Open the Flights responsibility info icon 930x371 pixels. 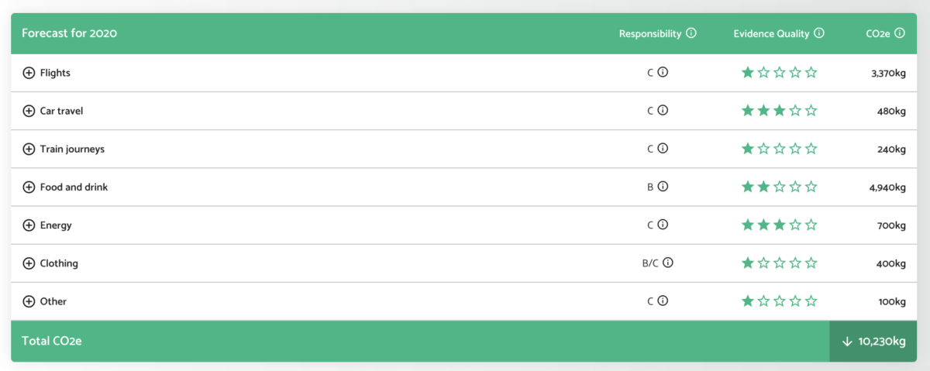[x=663, y=73]
